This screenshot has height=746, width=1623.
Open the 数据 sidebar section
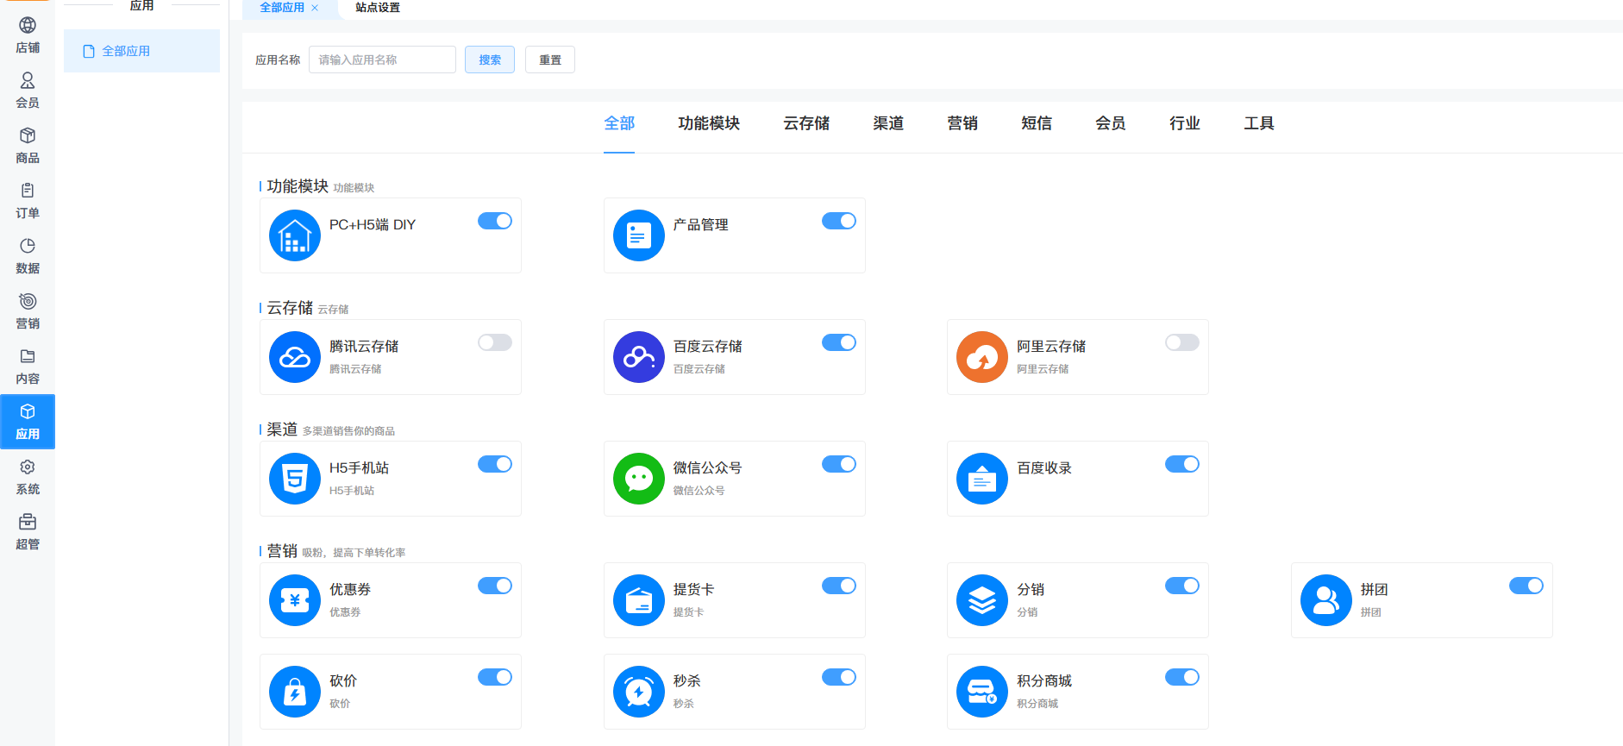pos(28,256)
